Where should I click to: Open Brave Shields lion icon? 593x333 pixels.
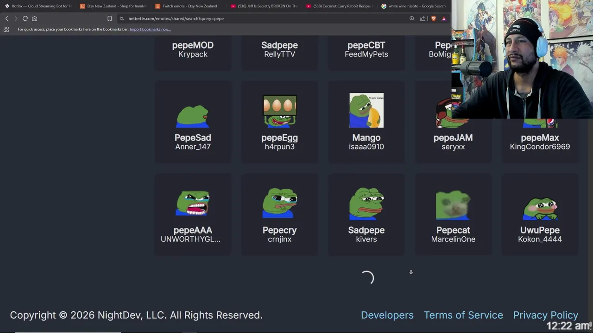434,18
